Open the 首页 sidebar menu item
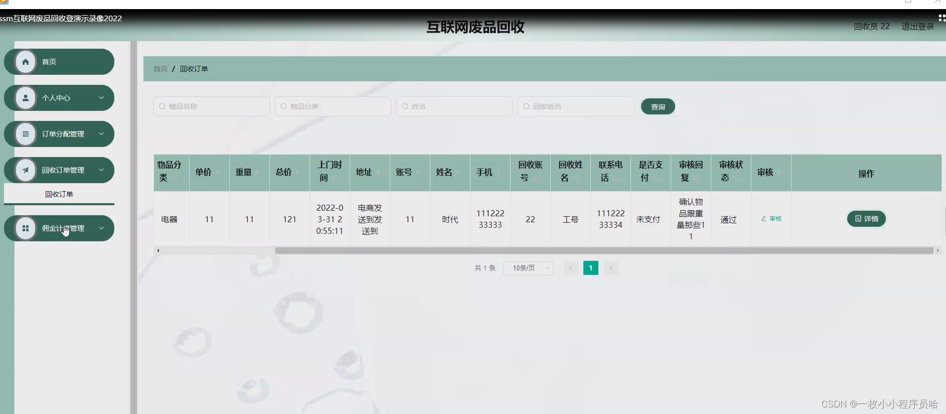This screenshot has width=946, height=414. coord(59,62)
